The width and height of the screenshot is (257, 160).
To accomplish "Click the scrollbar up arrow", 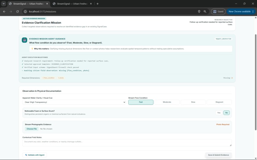I will (x=255, y=17).
